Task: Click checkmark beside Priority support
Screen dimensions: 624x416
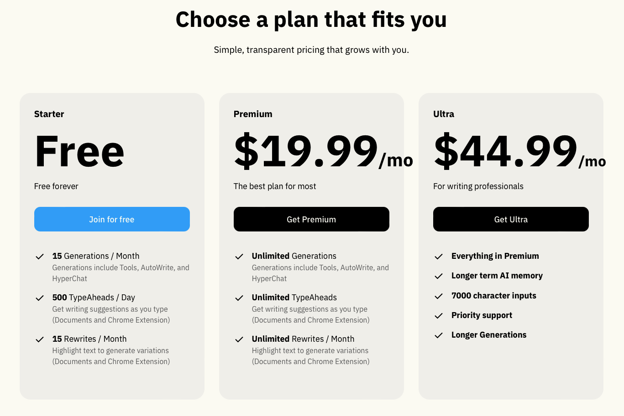Action: coord(439,316)
